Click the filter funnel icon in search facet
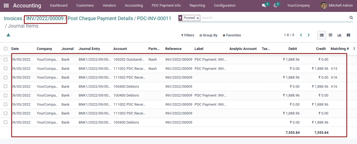357x144 pixels. pos(180,18)
